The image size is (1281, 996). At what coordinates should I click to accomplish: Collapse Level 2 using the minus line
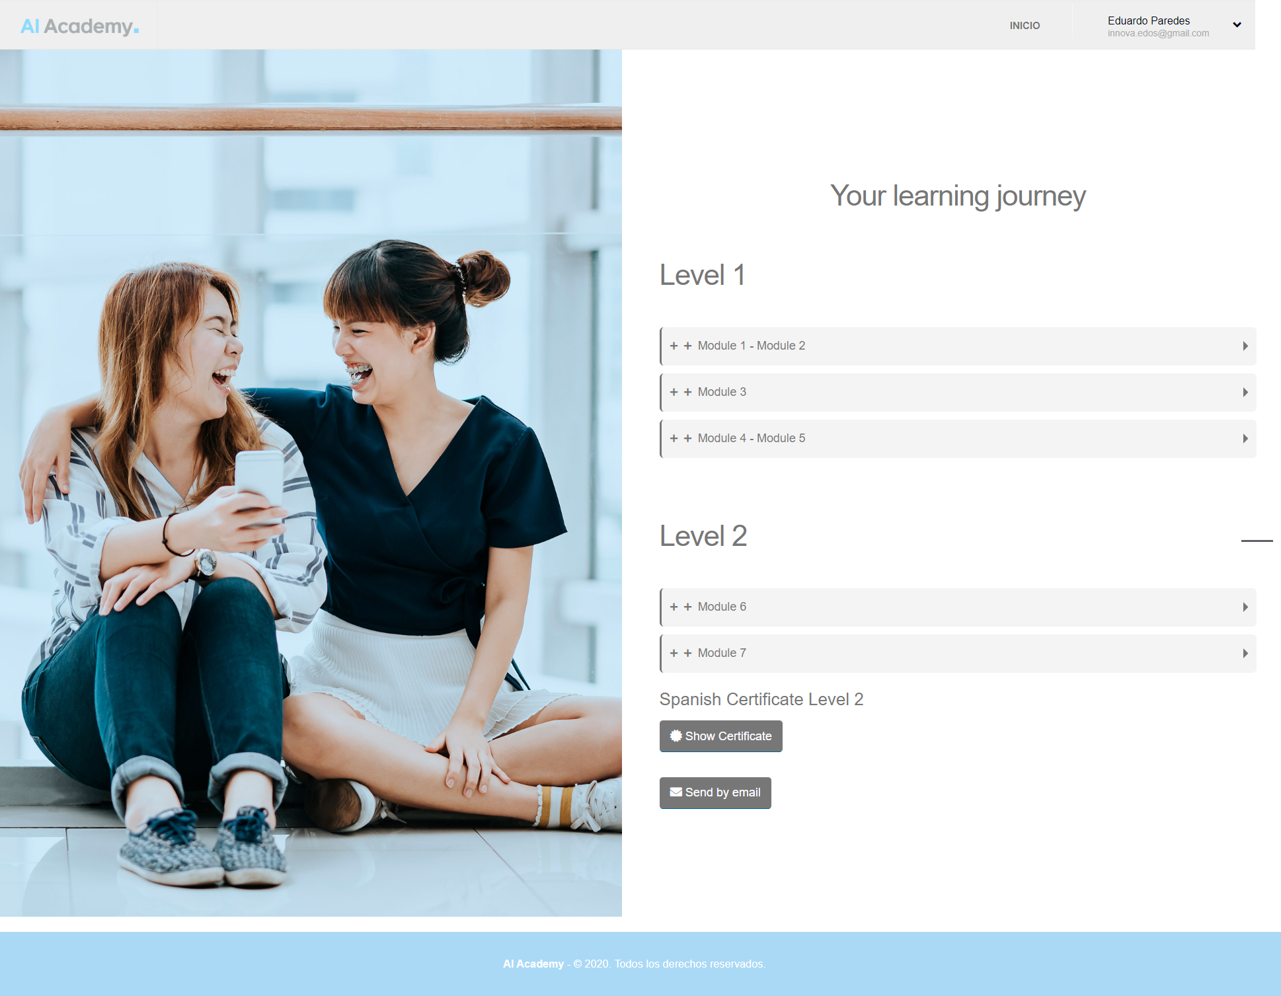click(x=1257, y=541)
